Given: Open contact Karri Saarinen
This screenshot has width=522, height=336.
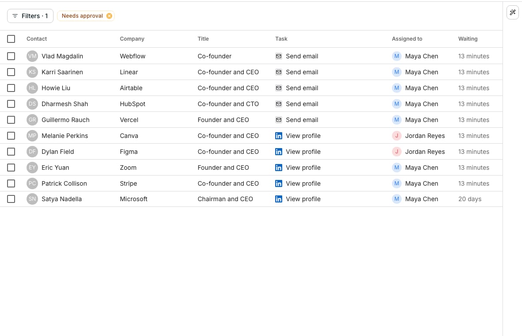Looking at the screenshot, I should (62, 72).
